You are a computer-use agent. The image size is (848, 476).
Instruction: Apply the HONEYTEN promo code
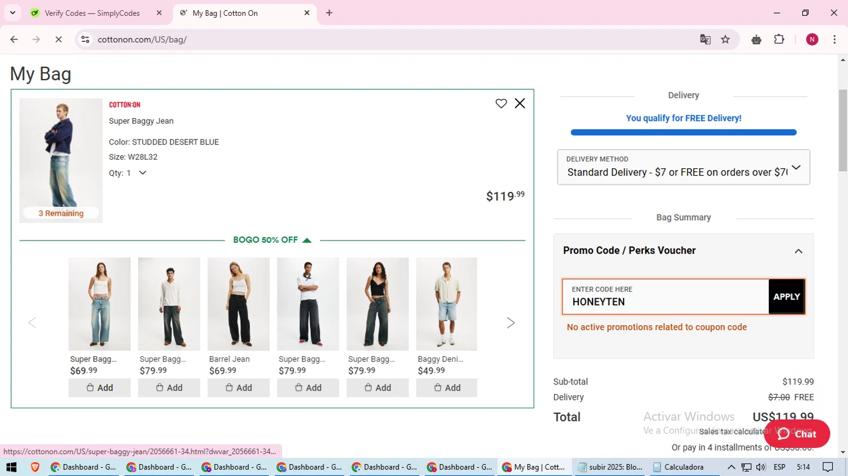coord(786,296)
